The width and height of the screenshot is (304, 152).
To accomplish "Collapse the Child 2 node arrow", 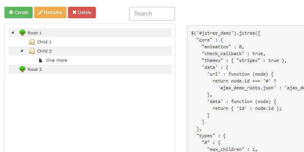I will coord(22,51).
